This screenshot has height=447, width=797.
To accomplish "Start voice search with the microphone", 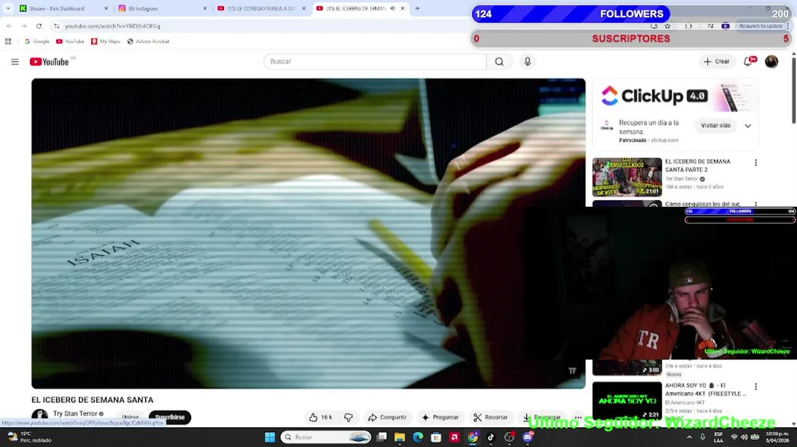I will pyautogui.click(x=528, y=61).
